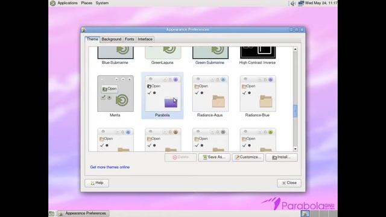Viewport: 386px width, 217px height.
Task: Open the Applications menu
Action: 68,3
